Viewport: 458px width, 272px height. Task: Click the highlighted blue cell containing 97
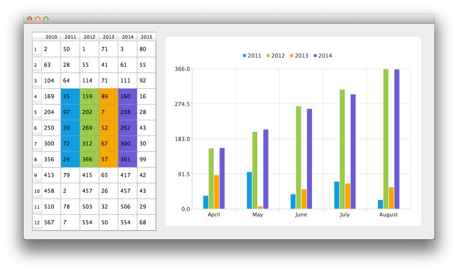70,112
